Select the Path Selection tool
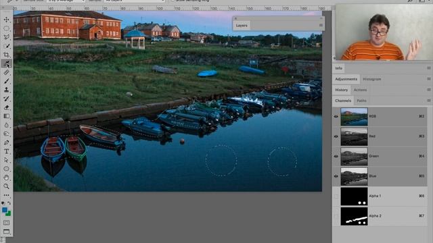Viewport: 433px width, 243px height. (6, 160)
